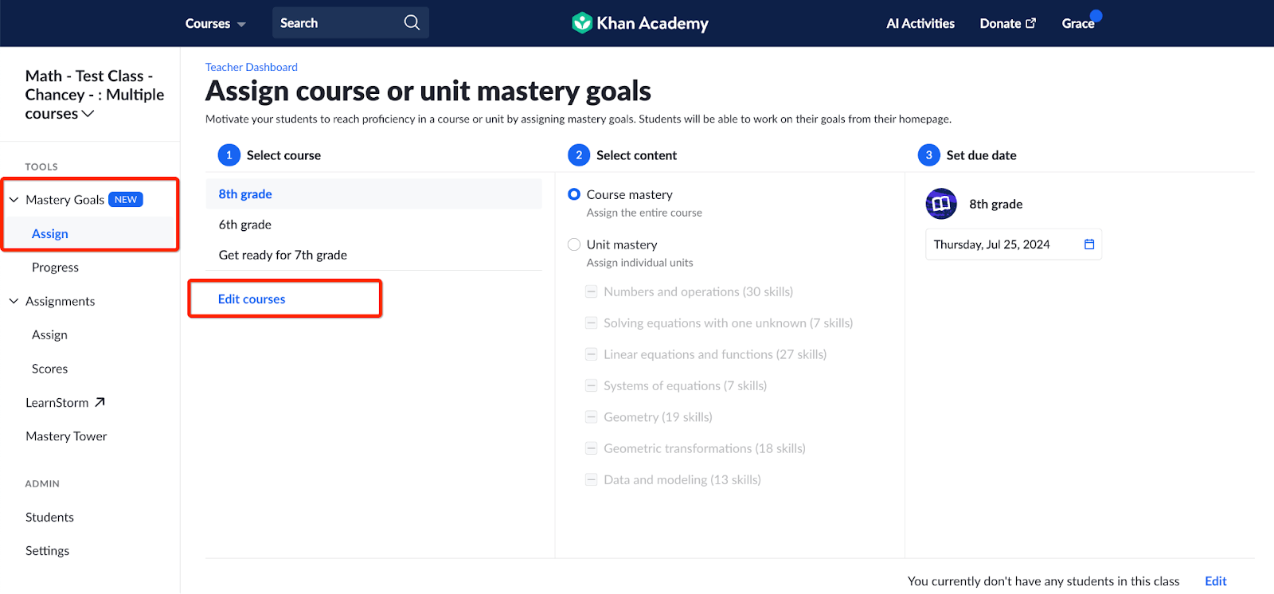Click the LearnStorm external arrow icon
The image size is (1274, 594).
pos(100,402)
